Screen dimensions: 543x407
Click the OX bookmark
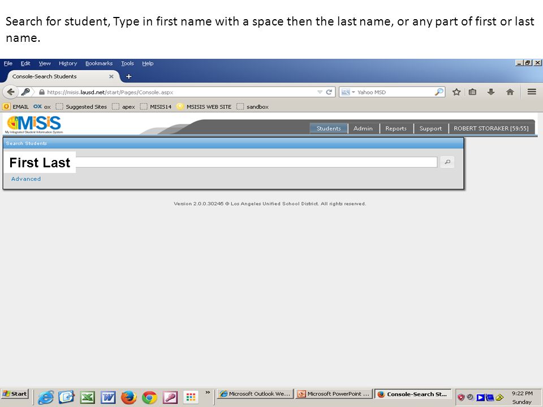pyautogui.click(x=42, y=107)
